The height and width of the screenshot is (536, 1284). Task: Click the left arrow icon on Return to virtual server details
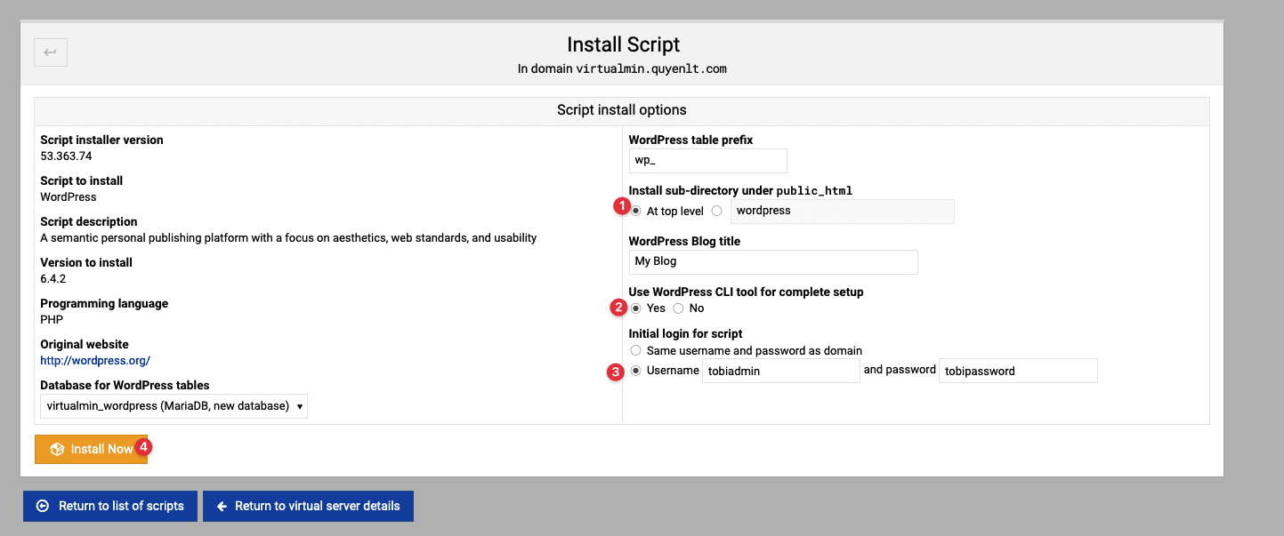point(222,506)
